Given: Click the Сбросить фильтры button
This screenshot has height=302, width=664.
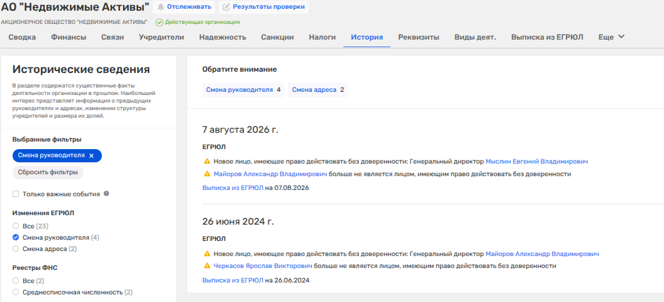Looking at the screenshot, I should point(48,172).
